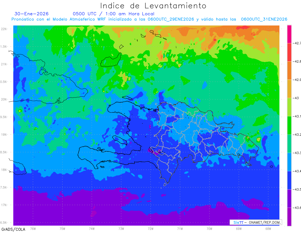Select the "19N" latitude label
Viewport: 301px width, 232px height.
click(4, 135)
